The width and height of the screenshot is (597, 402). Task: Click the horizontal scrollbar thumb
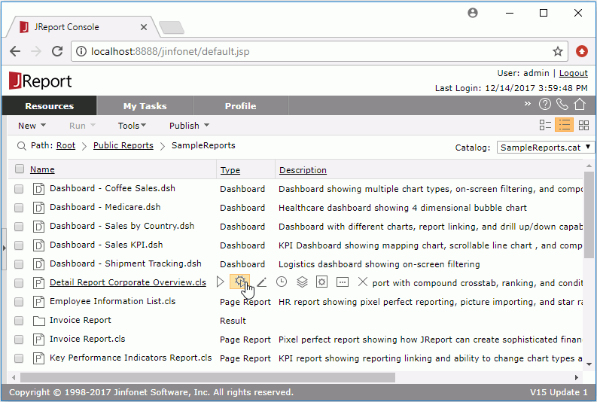tap(208, 377)
